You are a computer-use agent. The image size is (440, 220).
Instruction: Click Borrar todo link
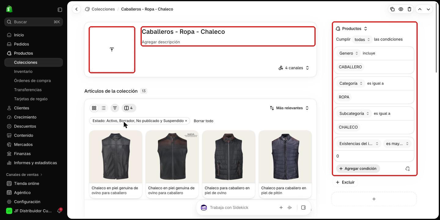(x=204, y=121)
